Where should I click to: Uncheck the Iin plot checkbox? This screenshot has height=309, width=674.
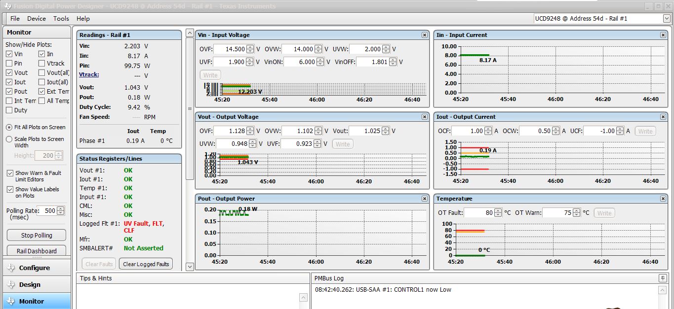(x=42, y=54)
